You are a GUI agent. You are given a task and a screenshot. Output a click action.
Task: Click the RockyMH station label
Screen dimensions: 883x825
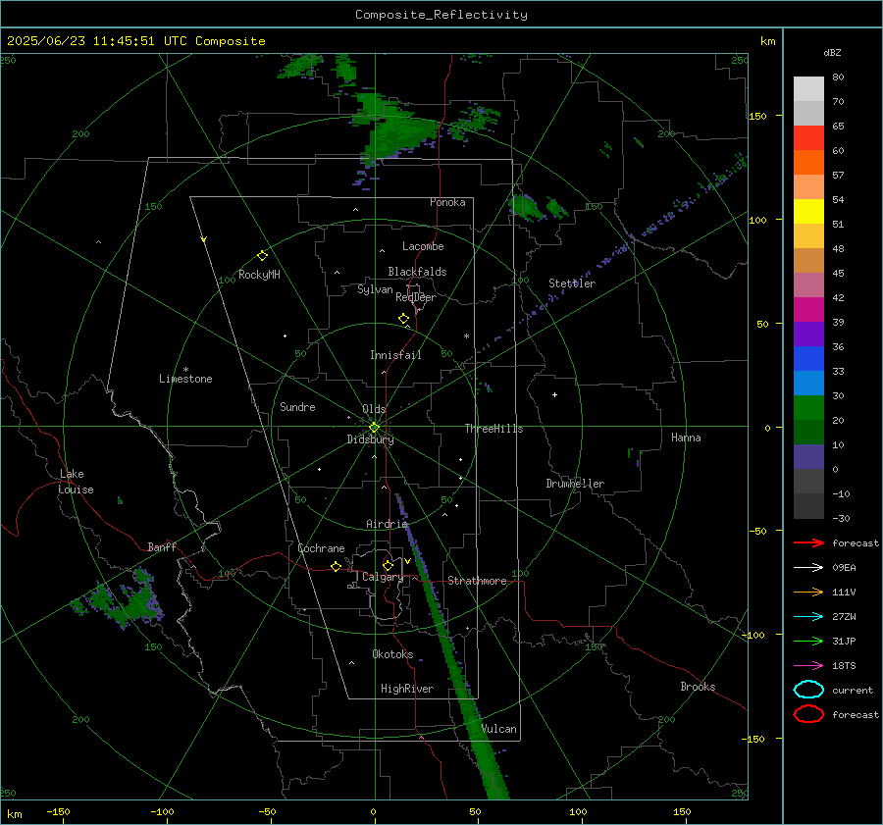point(259,275)
